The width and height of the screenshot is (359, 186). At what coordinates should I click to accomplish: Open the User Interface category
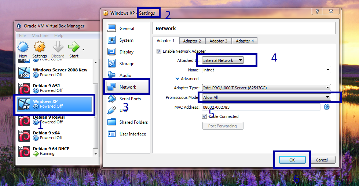[x=128, y=134]
